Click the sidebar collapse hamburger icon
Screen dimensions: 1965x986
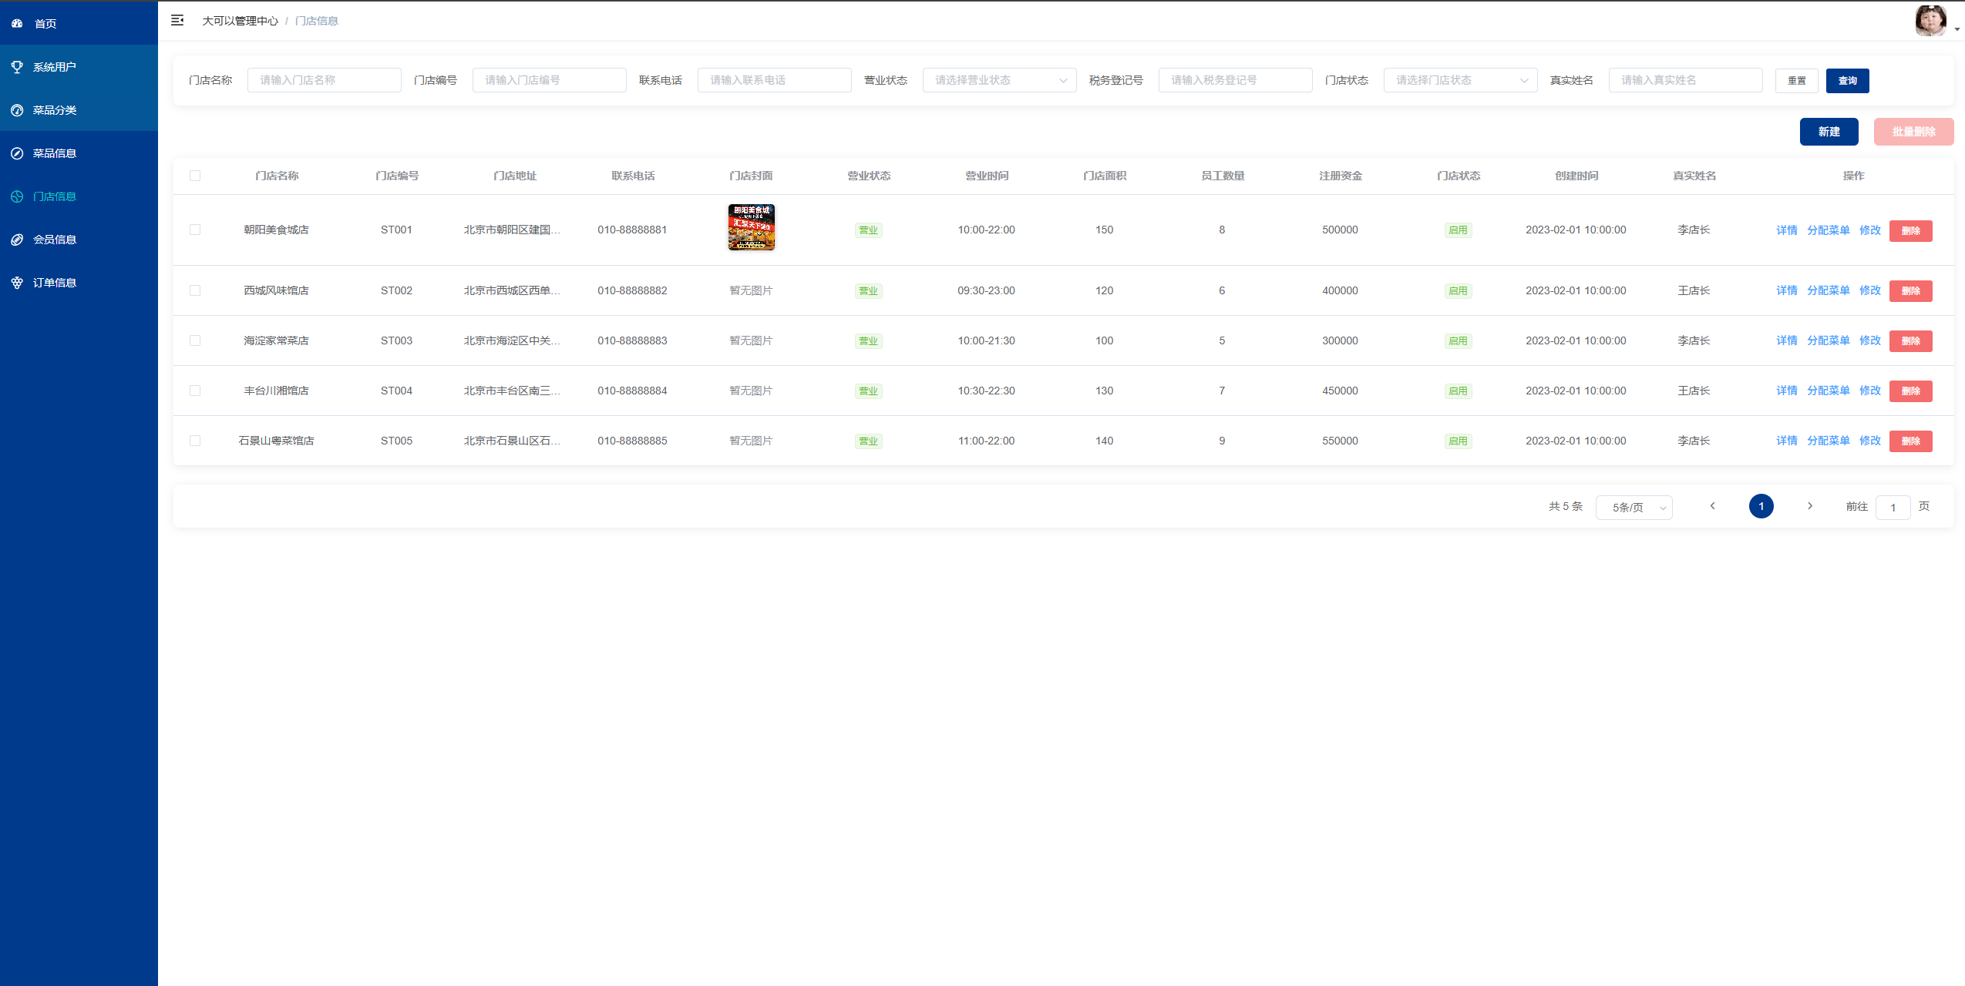coord(177,21)
